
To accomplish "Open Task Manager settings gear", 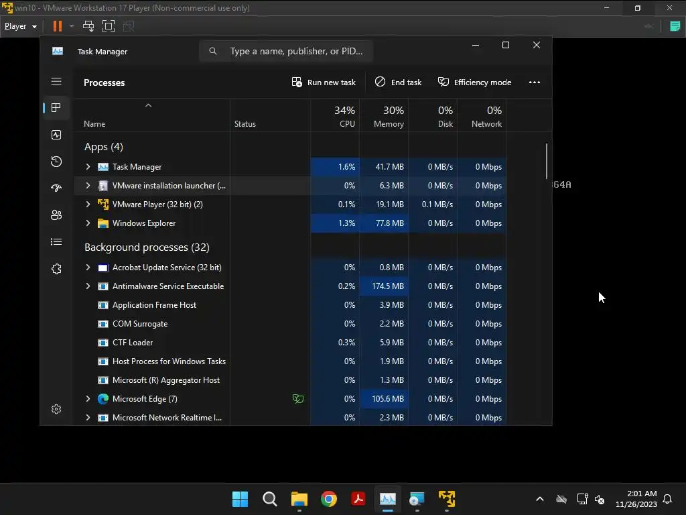I will click(56, 409).
